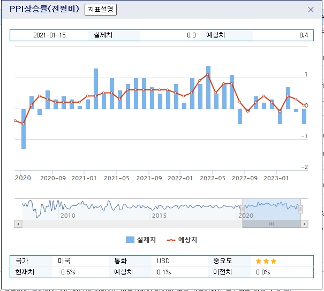Select 2022-01 axis label

tap(180, 178)
